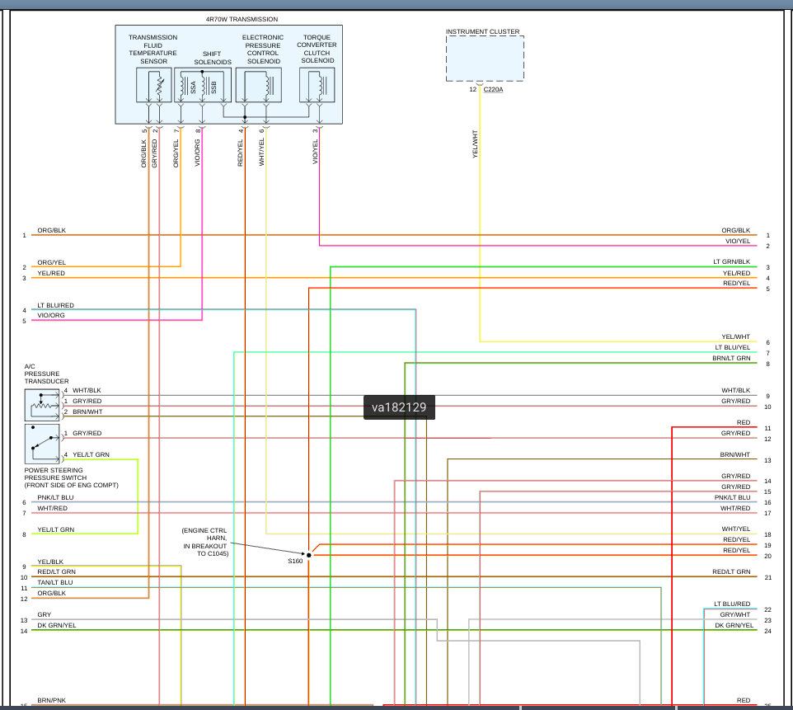Click the BRN/PNK wire label

pyautogui.click(x=52, y=700)
